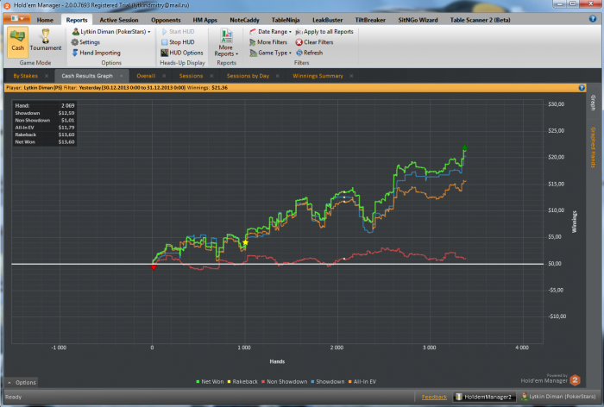Refresh the report data

click(309, 53)
